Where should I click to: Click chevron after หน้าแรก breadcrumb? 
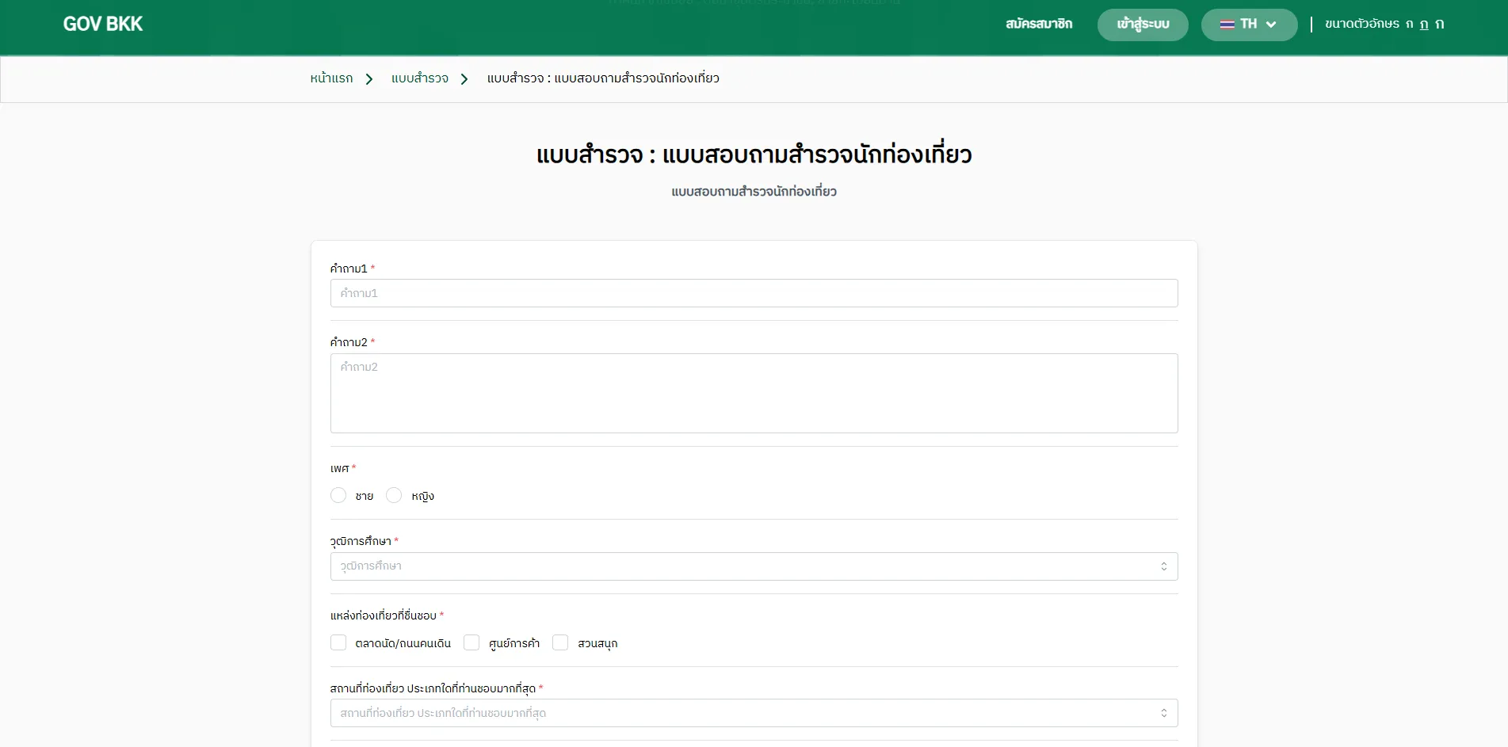coord(369,79)
